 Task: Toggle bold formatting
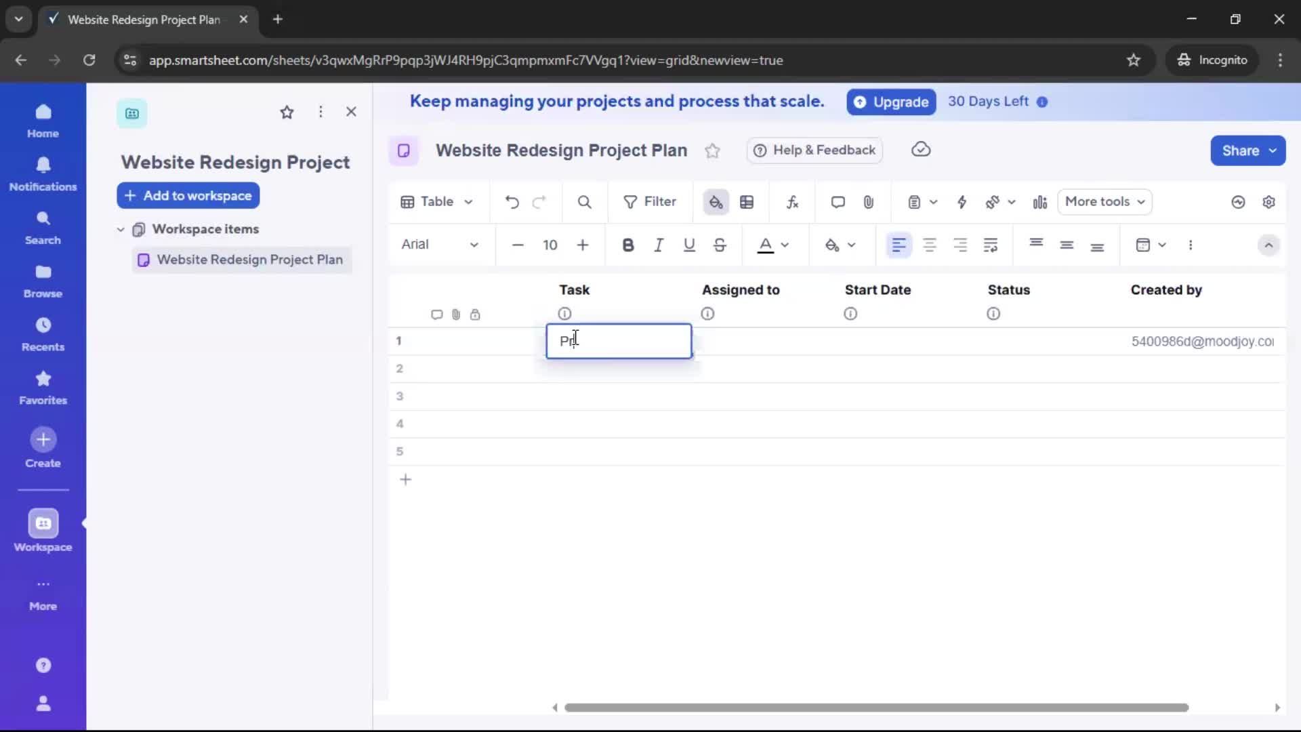[628, 245]
